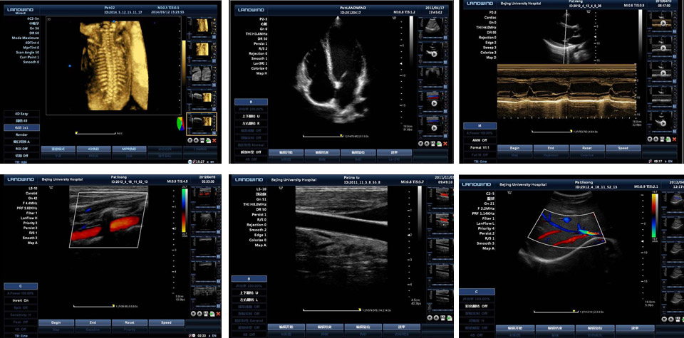This screenshot has width=684, height=338.
Task: Click green export icon on four-chamber heart screen
Action: pyautogui.click(x=439, y=144)
